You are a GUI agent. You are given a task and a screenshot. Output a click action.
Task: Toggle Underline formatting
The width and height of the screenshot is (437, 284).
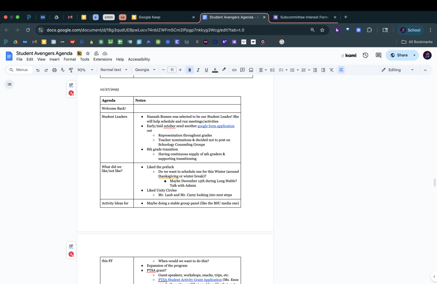(206, 70)
